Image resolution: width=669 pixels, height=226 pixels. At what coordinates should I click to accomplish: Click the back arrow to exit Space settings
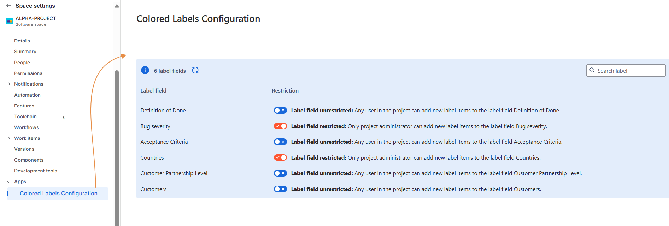click(9, 6)
